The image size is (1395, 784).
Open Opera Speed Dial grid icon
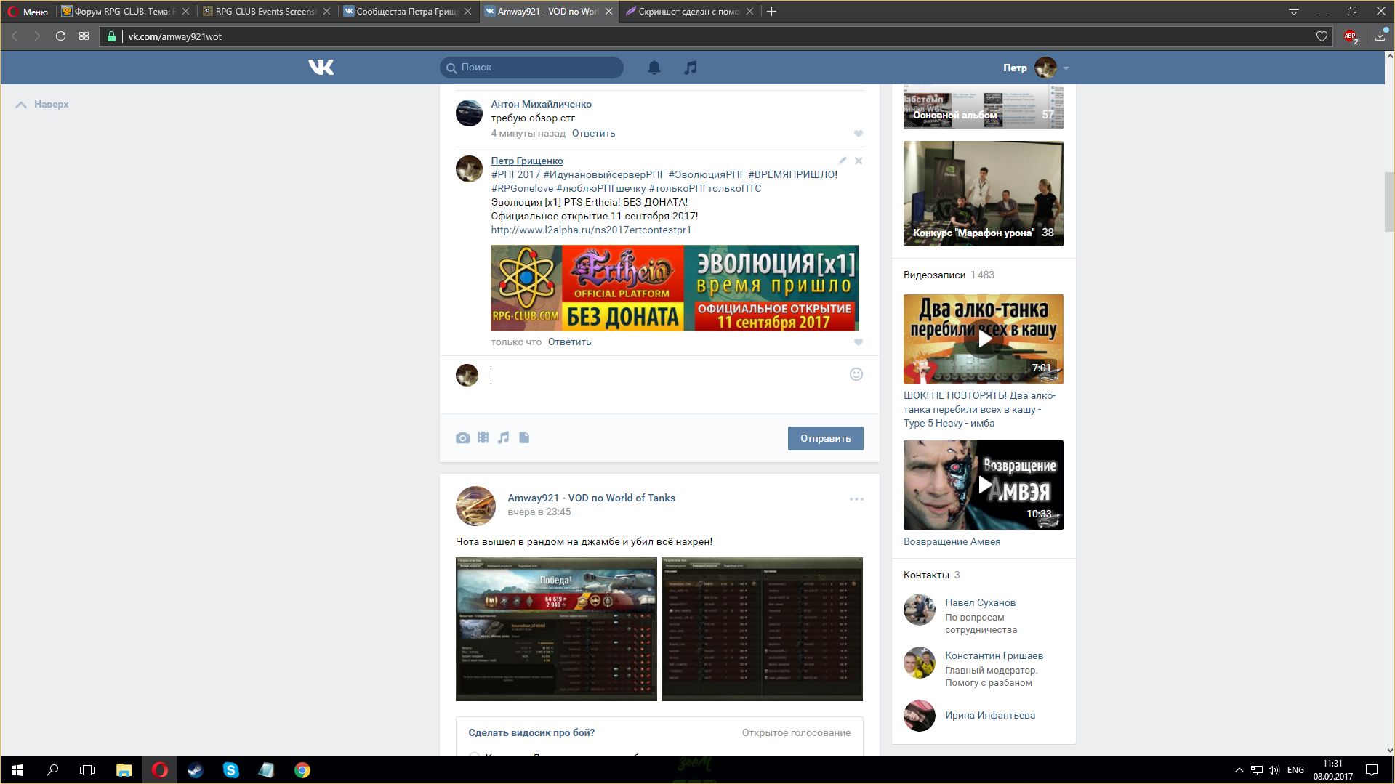[84, 36]
